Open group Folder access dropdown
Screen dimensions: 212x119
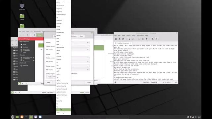point(80,58)
